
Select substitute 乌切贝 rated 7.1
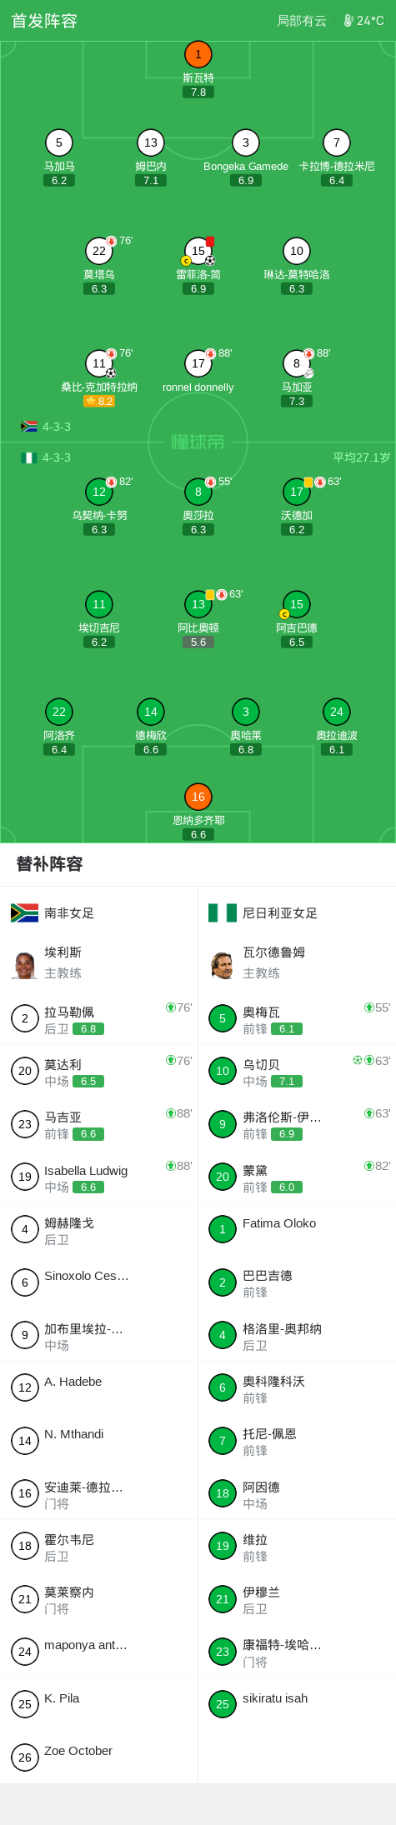coord(297,1072)
